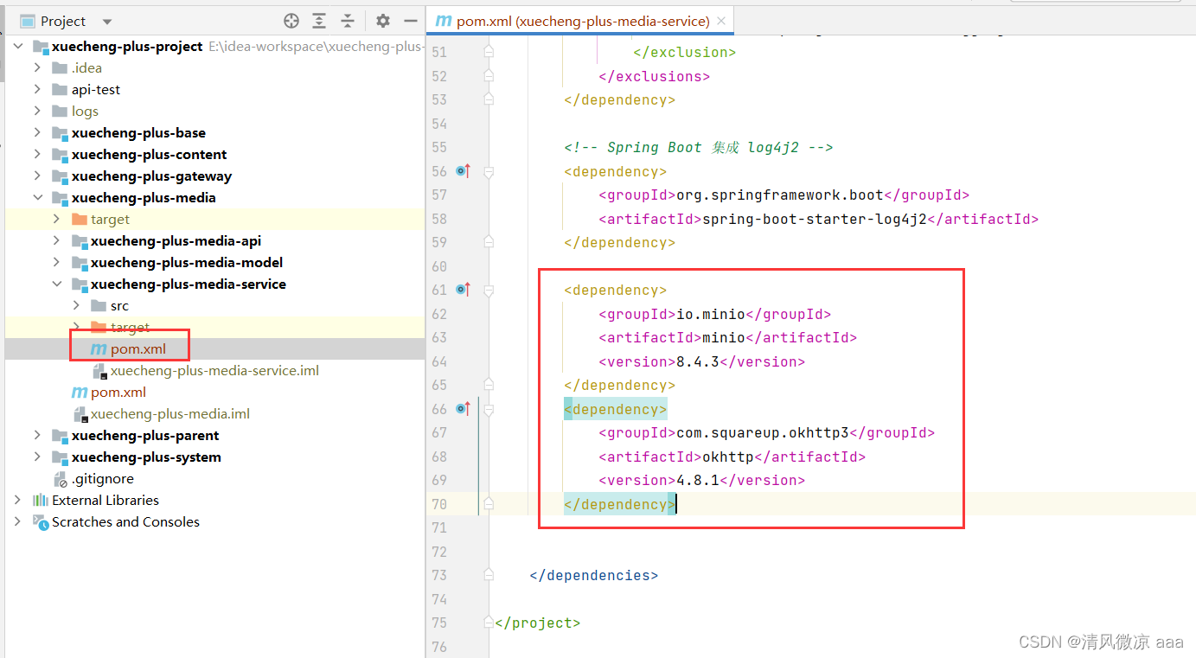Click com.squareup.okhttp3 groupId text
1196x658 pixels.
[762, 432]
